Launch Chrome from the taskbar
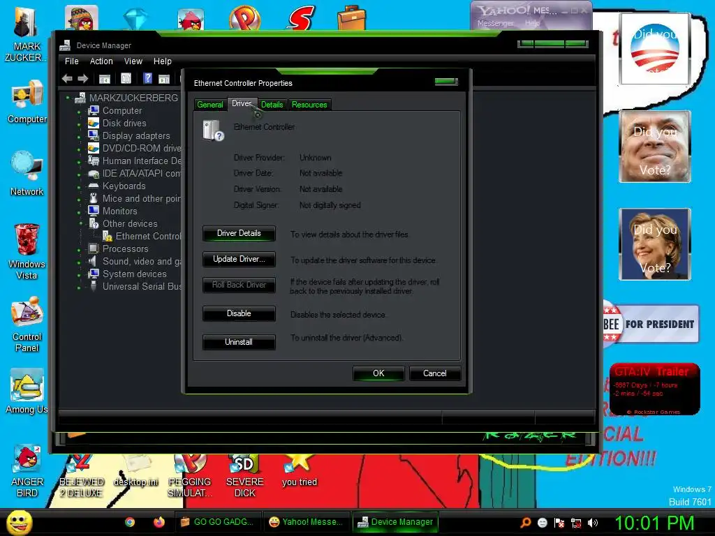The image size is (715, 536). pos(130,522)
